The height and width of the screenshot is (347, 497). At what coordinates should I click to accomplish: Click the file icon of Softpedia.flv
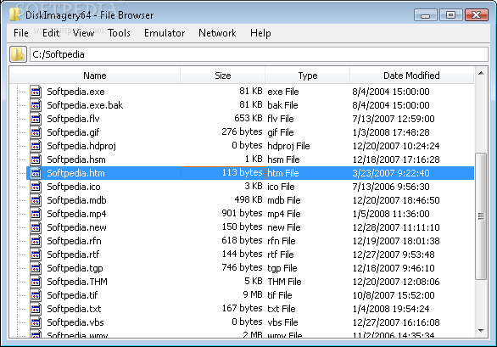[36, 119]
